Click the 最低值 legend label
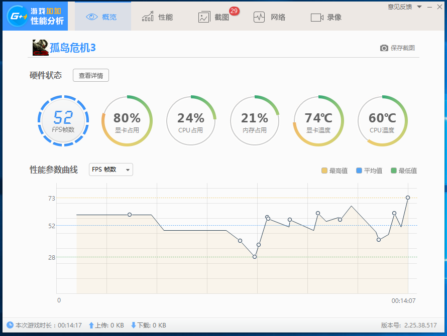 tap(408, 171)
